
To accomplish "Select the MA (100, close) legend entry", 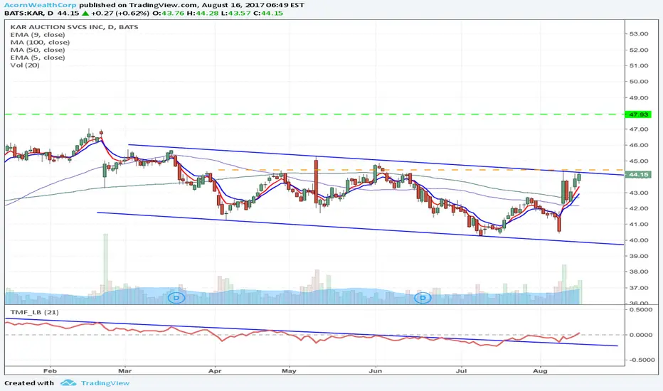I will point(40,42).
